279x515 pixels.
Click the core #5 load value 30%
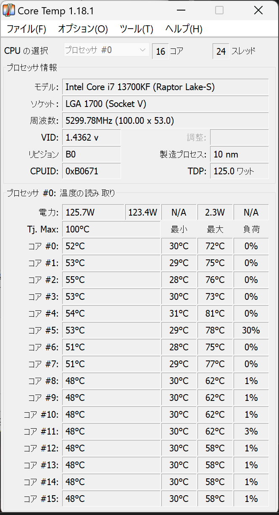[251, 330]
